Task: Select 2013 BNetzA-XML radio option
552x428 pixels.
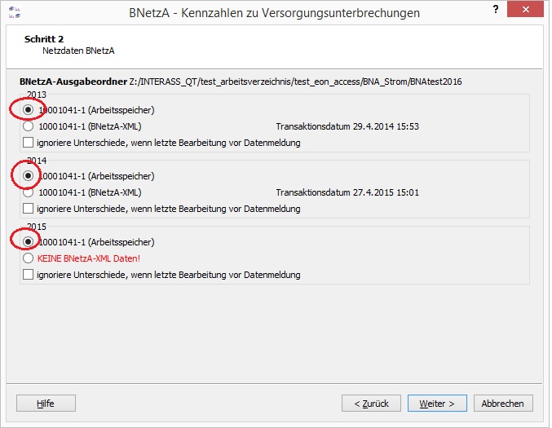Action: point(29,126)
